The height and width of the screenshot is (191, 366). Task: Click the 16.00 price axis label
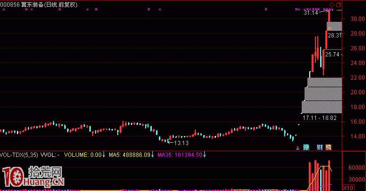pos(357,121)
